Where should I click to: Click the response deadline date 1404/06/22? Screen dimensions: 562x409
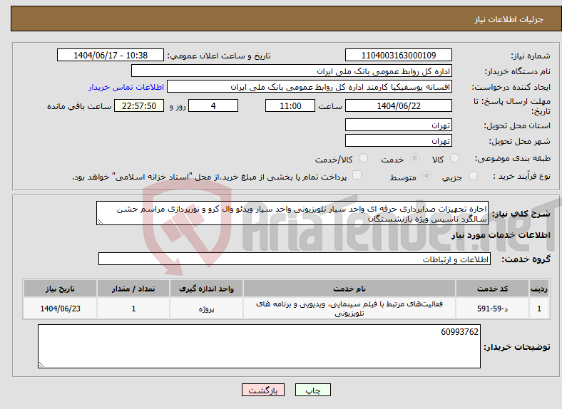tap(399, 105)
